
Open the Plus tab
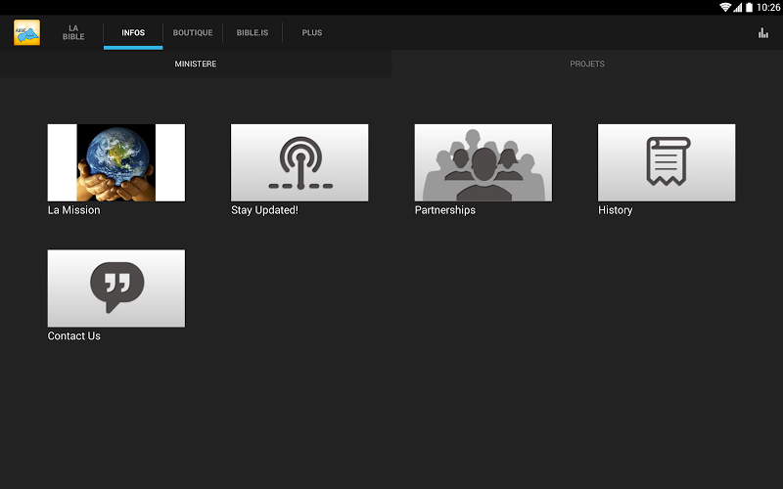pyautogui.click(x=312, y=32)
